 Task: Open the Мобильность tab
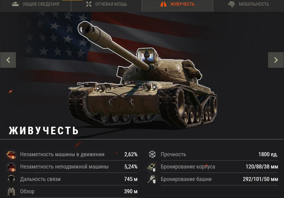pos(248,4)
